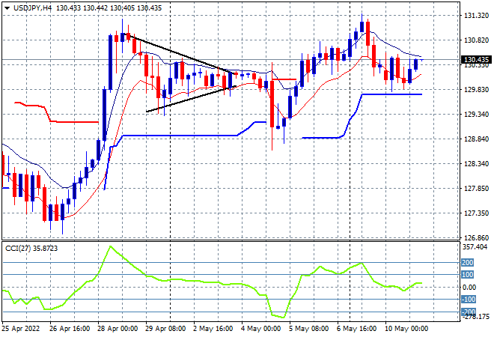Select the current price label 130.435
494x337 pixels.
(x=476, y=60)
